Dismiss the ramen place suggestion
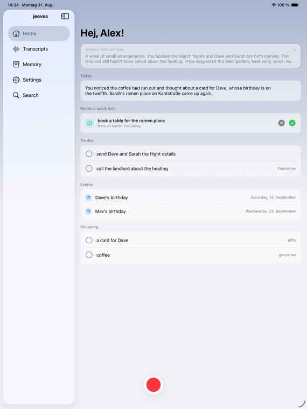 281,123
